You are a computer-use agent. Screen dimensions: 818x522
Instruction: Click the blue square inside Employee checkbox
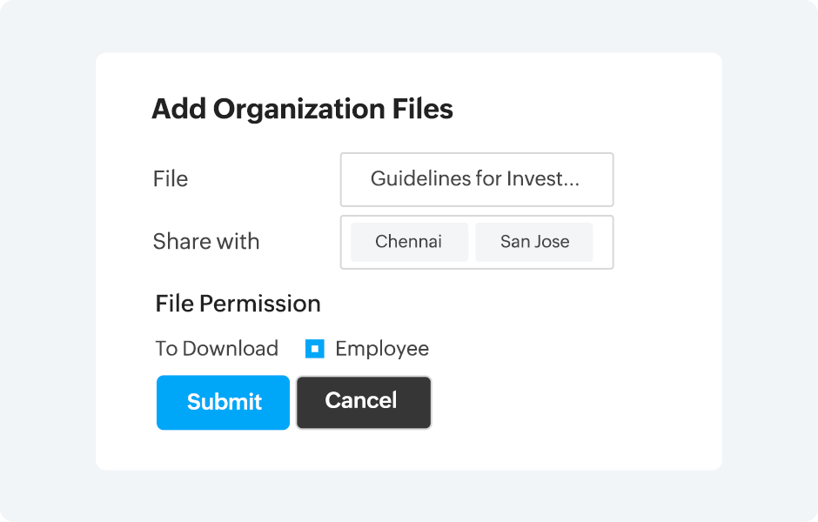pos(315,349)
